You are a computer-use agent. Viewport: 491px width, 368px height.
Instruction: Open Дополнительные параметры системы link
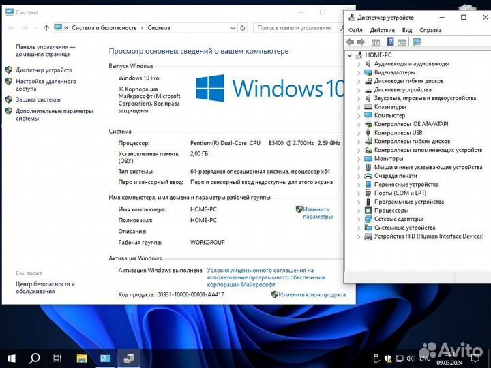(x=54, y=114)
